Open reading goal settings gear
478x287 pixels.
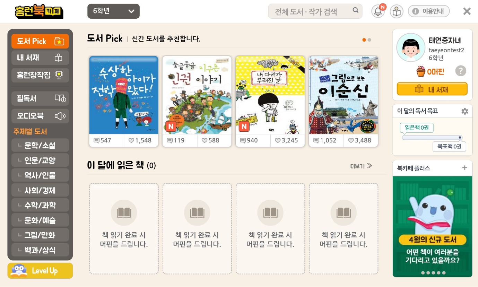click(464, 111)
